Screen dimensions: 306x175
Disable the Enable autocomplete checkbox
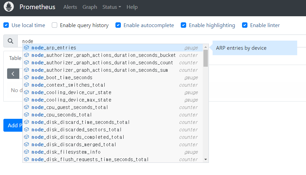point(118,25)
